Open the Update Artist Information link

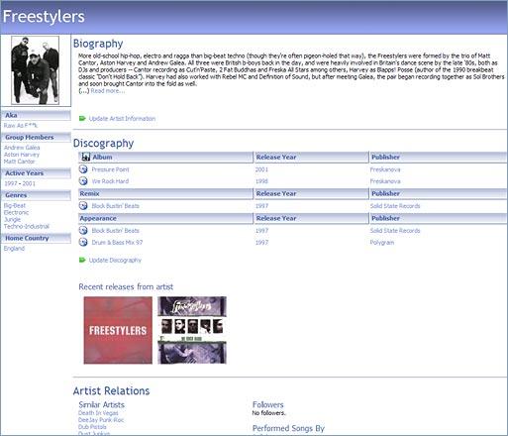click(122, 118)
